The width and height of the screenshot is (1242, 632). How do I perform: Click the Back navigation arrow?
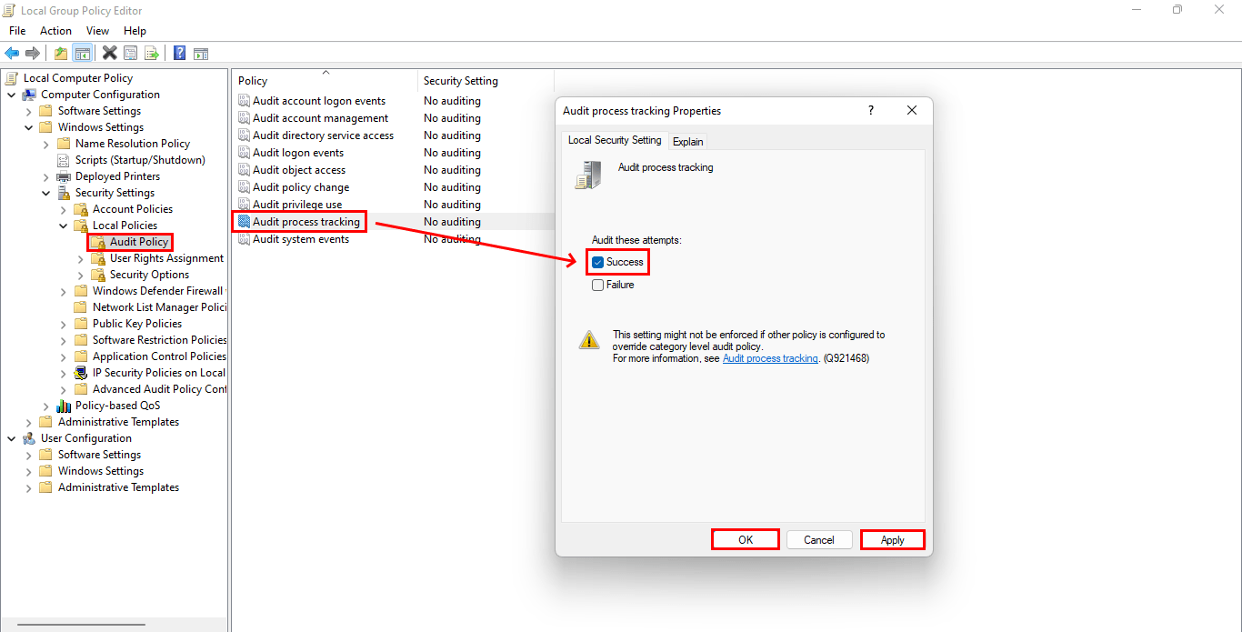(x=12, y=52)
